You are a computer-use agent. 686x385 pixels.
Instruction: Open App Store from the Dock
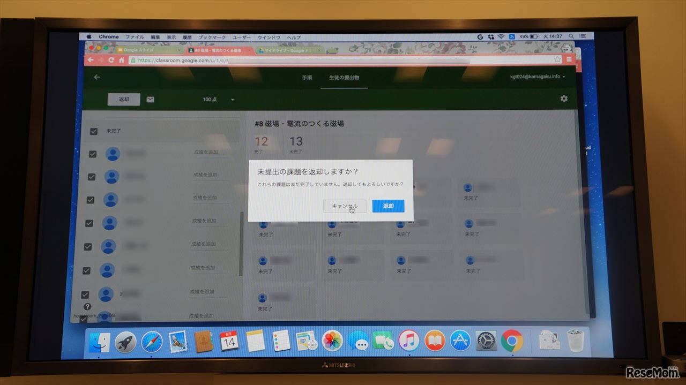point(460,341)
